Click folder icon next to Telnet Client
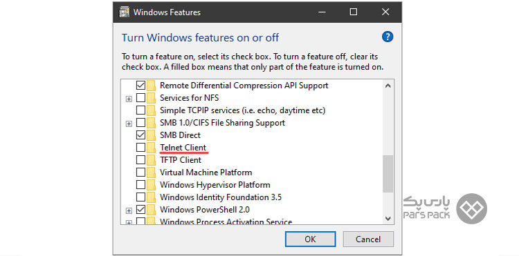 point(151,148)
